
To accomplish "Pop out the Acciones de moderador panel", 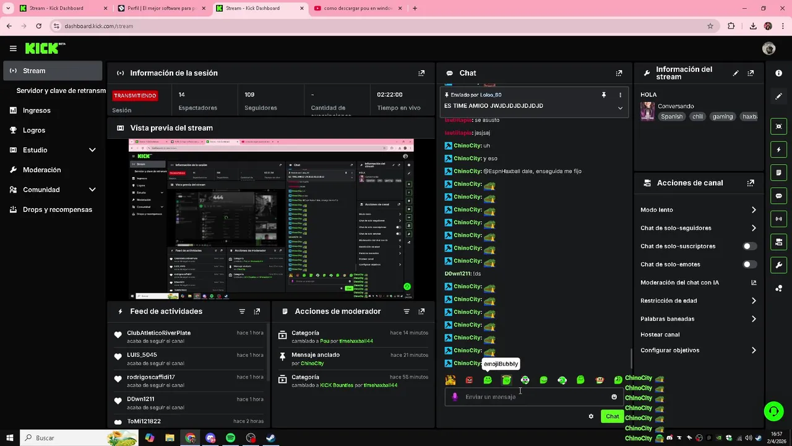I will pos(421,312).
